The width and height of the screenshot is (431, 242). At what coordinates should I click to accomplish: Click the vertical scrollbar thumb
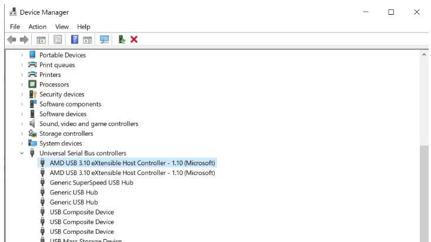point(424,194)
